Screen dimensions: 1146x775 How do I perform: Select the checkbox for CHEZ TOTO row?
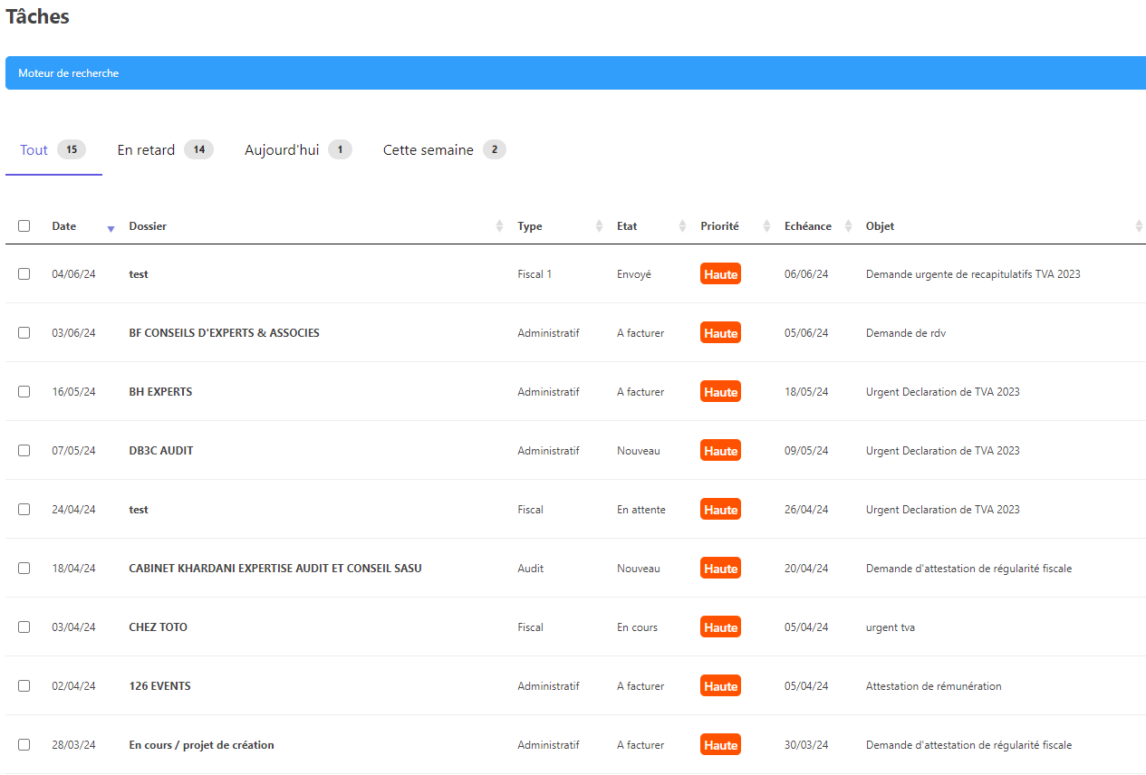click(24, 627)
